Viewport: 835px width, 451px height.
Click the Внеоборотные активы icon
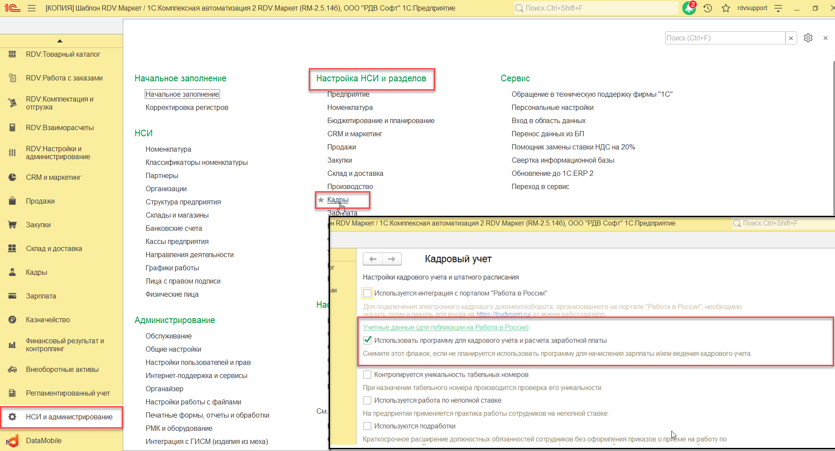12,369
